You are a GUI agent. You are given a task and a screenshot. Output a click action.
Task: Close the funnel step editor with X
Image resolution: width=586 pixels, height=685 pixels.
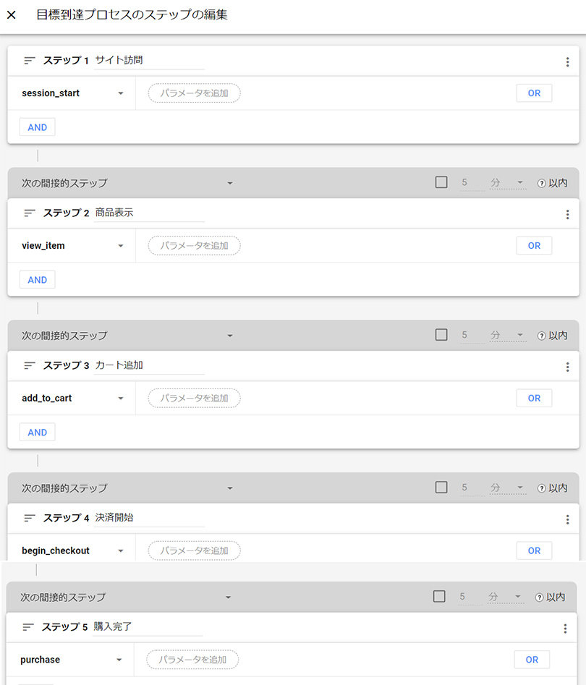[12, 15]
